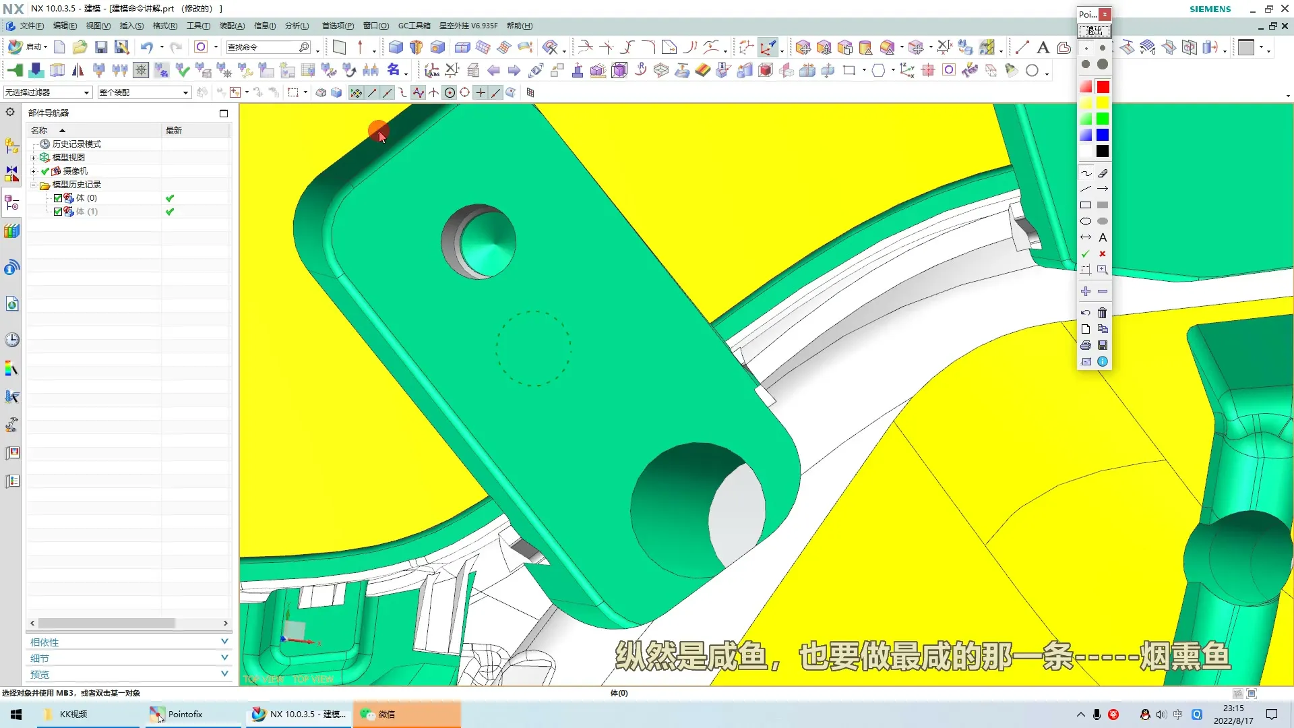
Task: Click the 退出 button in Pointofix
Action: 1094,31
